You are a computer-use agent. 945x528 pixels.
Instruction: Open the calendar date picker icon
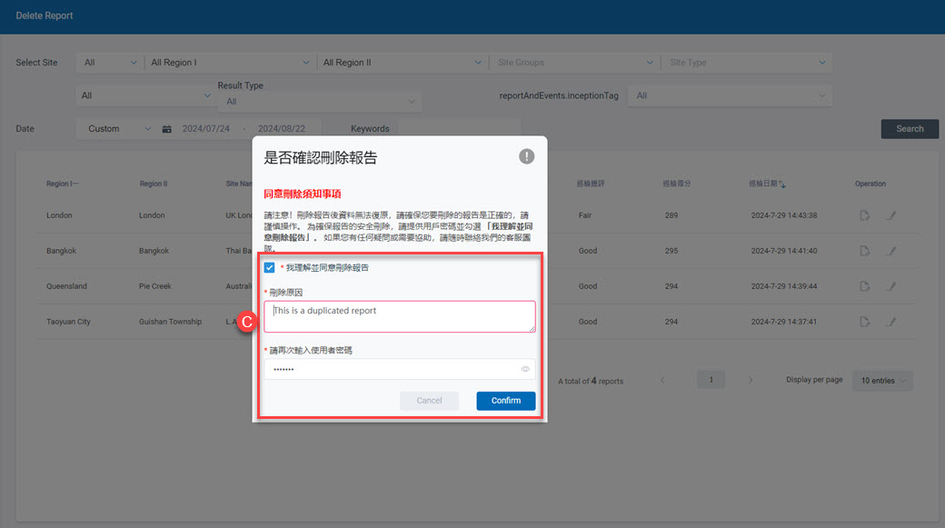pyautogui.click(x=167, y=129)
